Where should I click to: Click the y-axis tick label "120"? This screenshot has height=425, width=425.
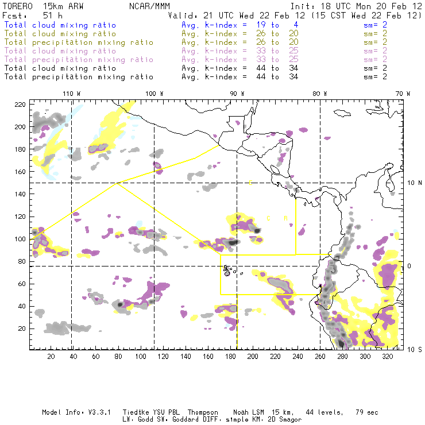20,217
